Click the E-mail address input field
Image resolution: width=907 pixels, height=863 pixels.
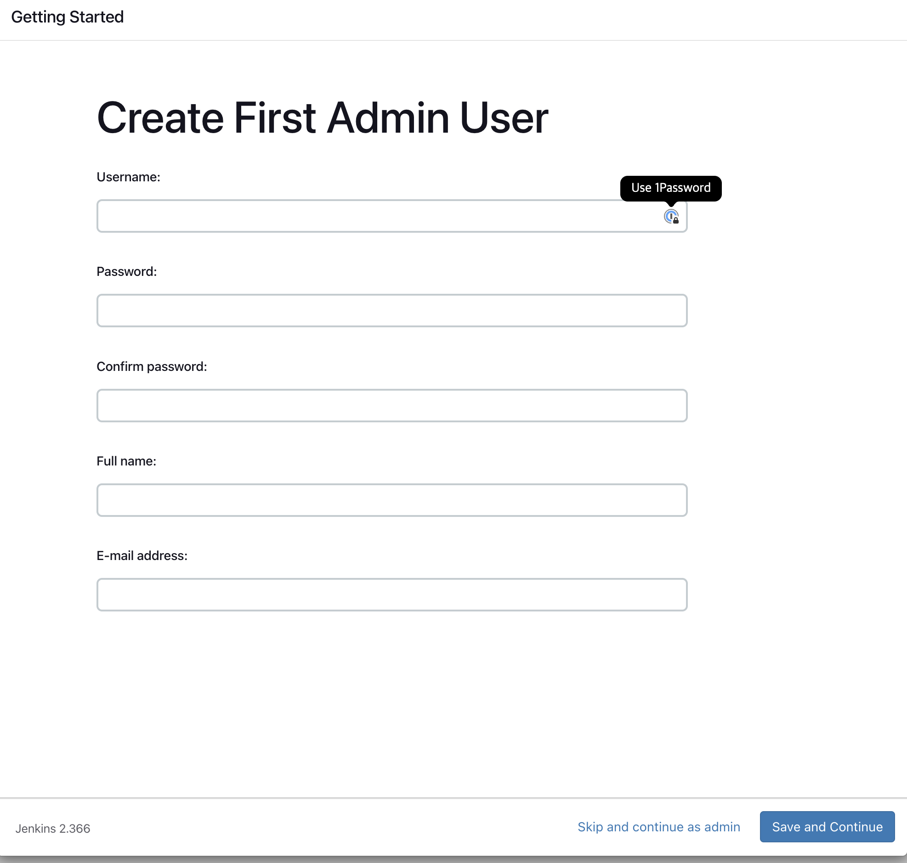coord(391,595)
